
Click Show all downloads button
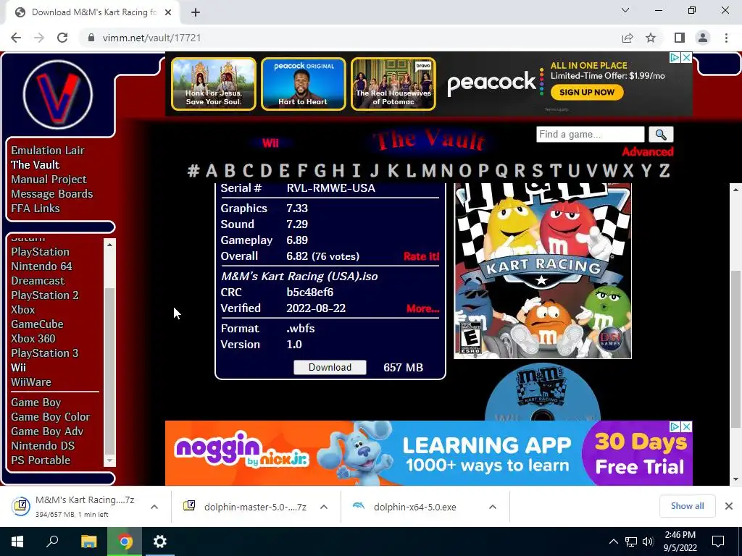tap(687, 506)
